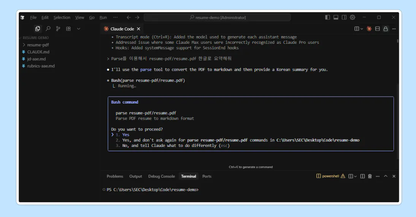This screenshot has height=217, width=416.
Task: Click the terminal prompt line PS C:\Users\SEC
Action: tap(152, 190)
